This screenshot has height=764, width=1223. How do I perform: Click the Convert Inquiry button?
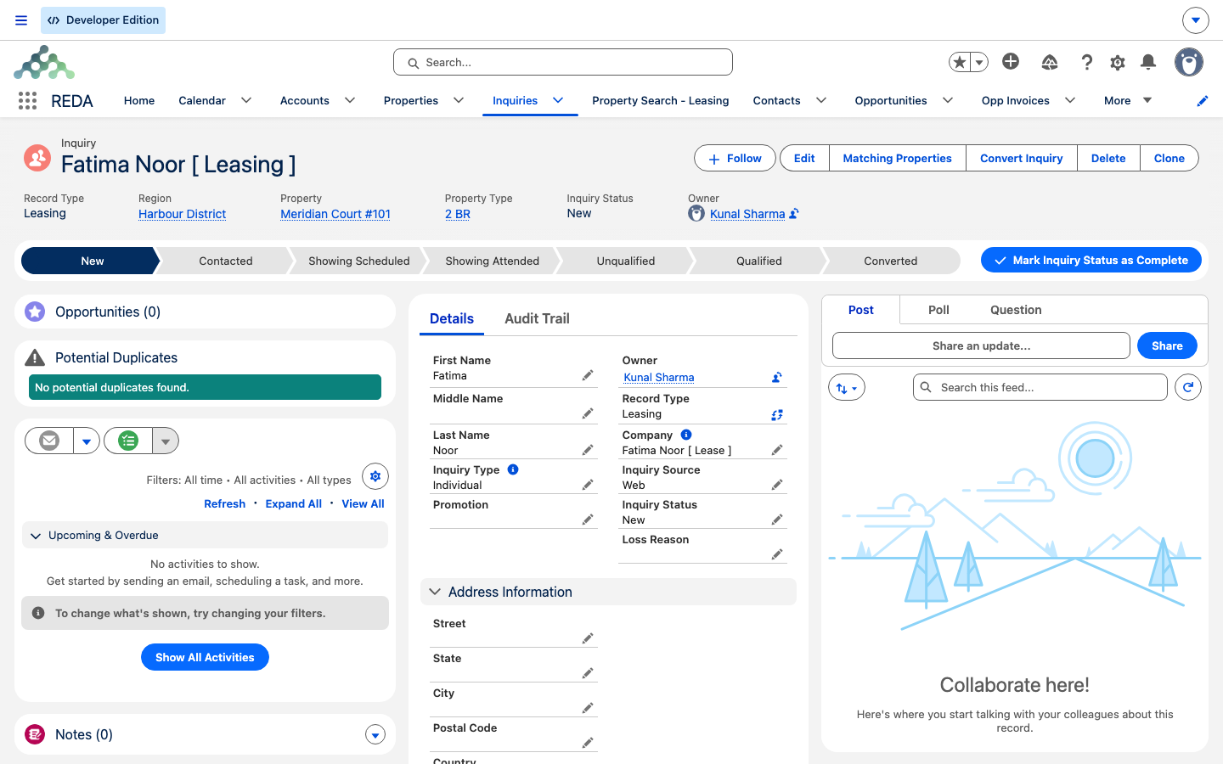click(1022, 158)
